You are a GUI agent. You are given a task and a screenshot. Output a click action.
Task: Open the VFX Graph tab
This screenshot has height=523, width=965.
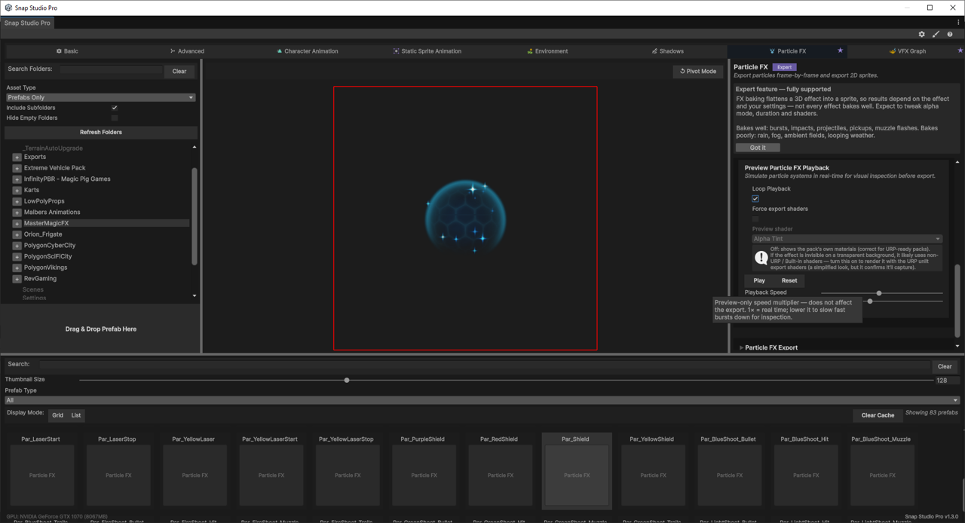907,51
